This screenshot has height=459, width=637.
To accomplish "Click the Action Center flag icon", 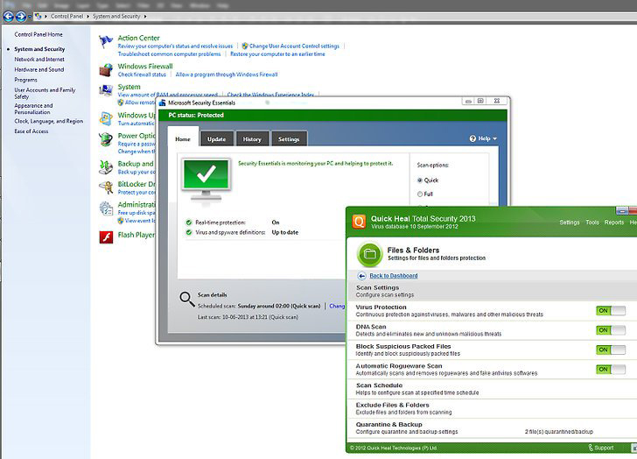I will [x=106, y=41].
